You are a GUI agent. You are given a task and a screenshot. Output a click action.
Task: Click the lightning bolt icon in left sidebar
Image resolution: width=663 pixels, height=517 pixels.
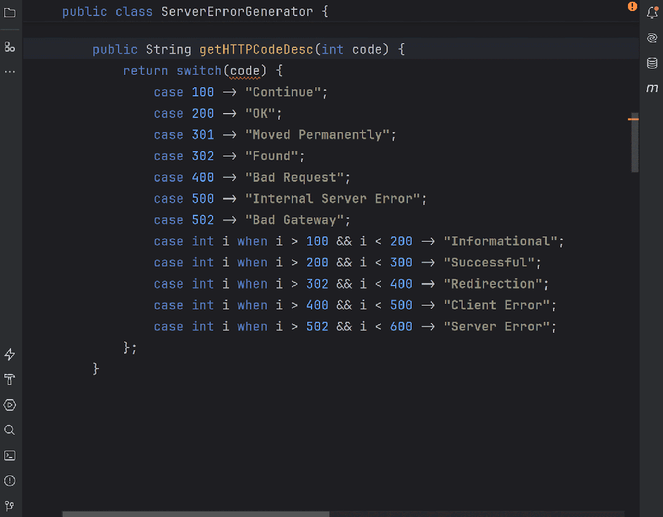click(9, 354)
